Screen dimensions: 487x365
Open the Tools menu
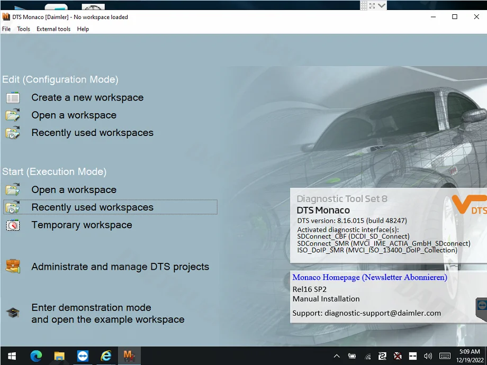[x=24, y=29]
